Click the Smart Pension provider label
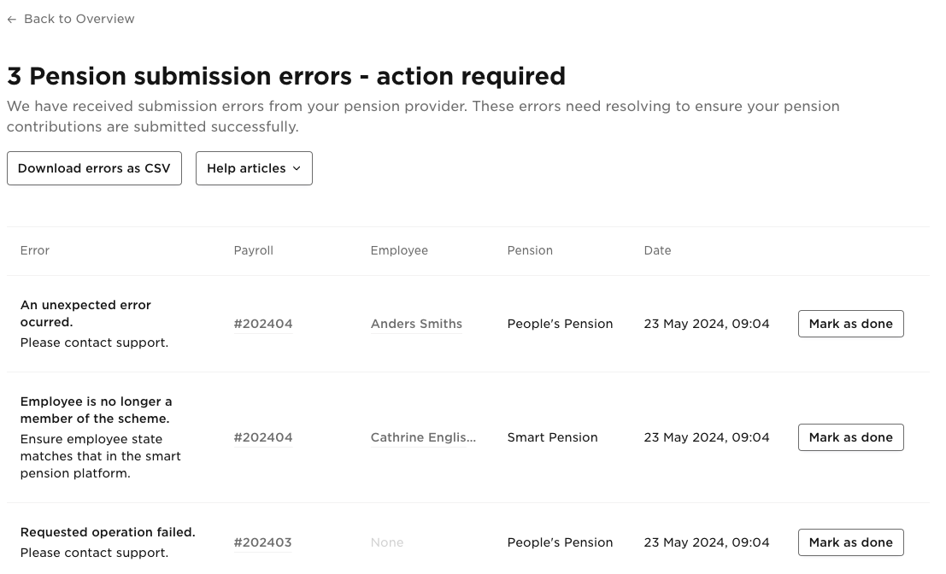The width and height of the screenshot is (946, 574). click(552, 437)
